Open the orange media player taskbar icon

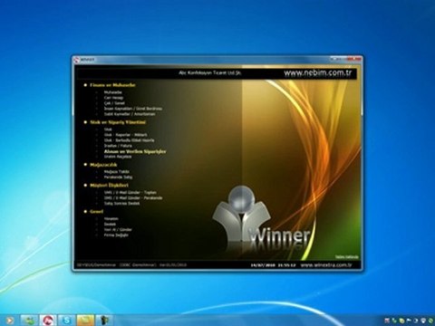point(10,320)
